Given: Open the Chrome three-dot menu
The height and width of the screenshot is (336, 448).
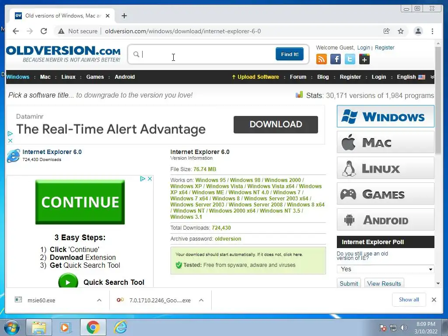Looking at the screenshot, I should tap(432, 31).
